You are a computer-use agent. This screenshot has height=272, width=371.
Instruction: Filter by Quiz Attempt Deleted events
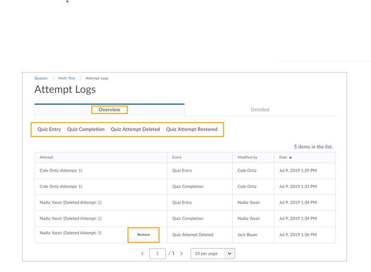coord(135,129)
